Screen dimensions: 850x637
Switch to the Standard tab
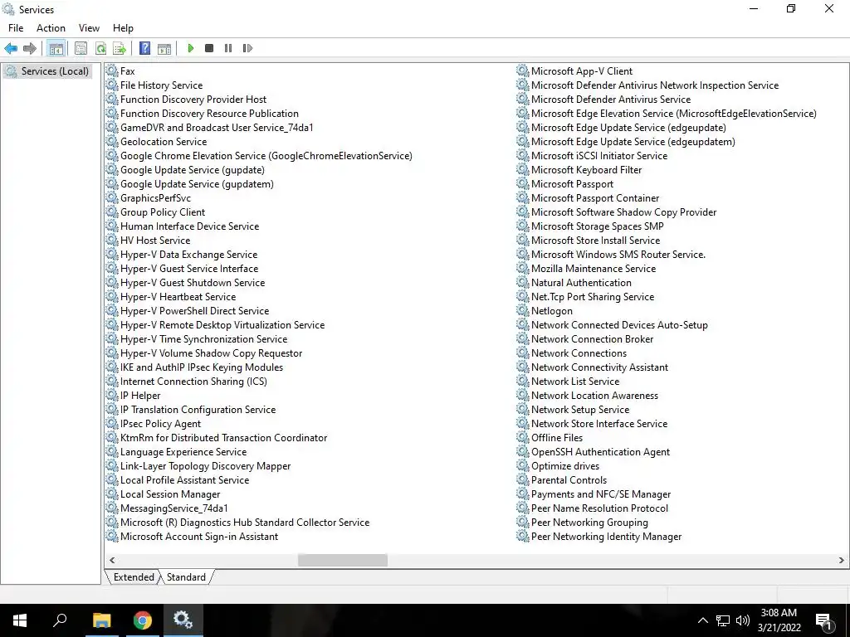(186, 577)
